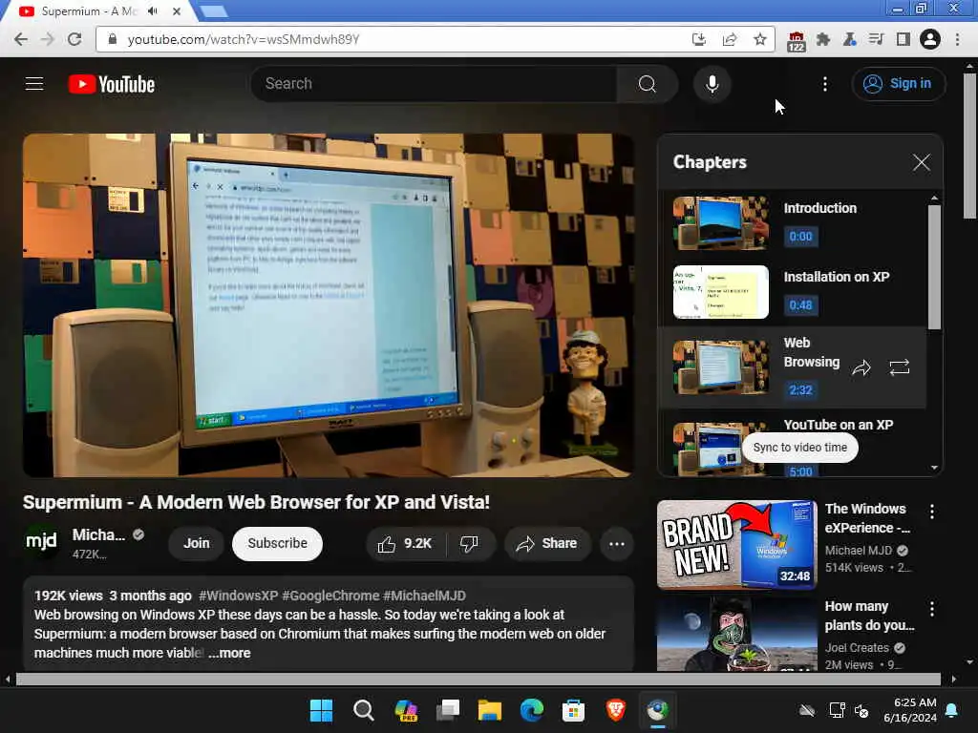Like the video with thumbs up
Screen dimensions: 978x733
tap(405, 543)
